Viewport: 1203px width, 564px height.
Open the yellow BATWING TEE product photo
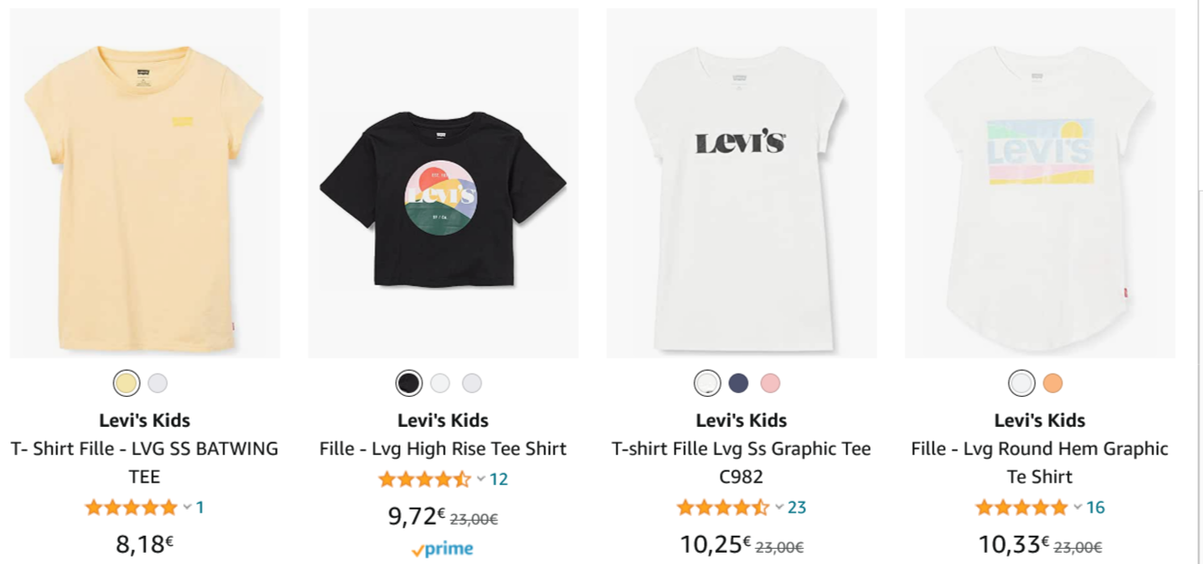pos(145,183)
